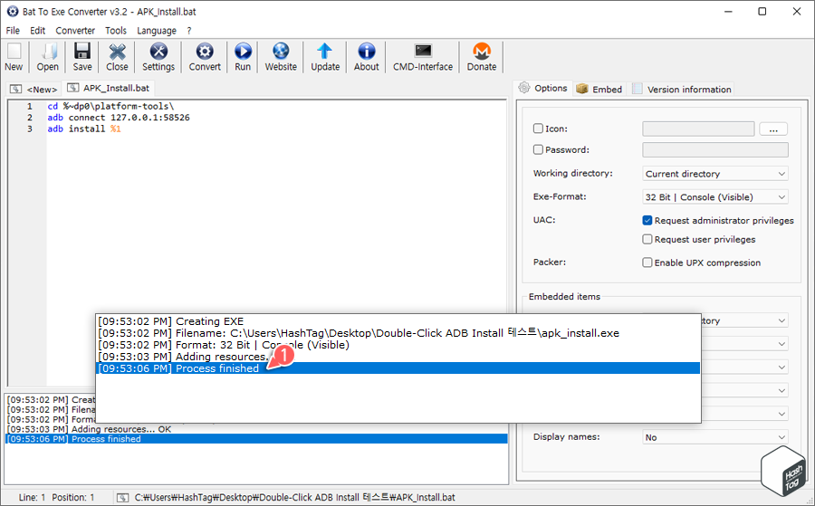Click the icon browse "..." button
This screenshot has height=506, width=815.
(773, 129)
